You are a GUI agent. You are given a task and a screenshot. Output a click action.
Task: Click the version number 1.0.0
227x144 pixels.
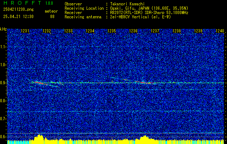(49, 3)
